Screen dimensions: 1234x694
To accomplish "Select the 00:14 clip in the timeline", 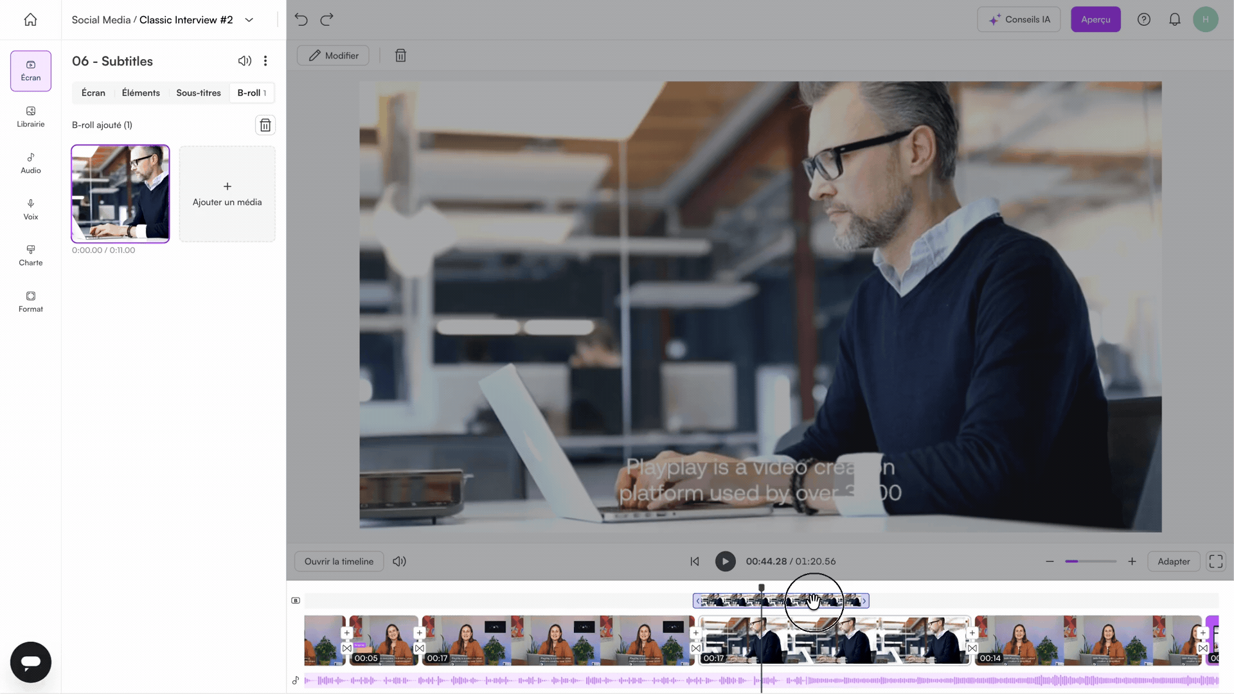I will click(1088, 640).
